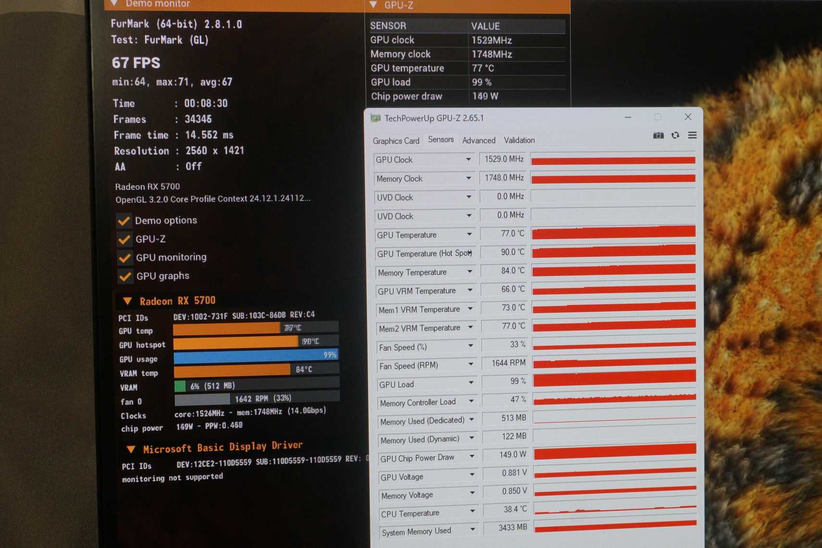Open the Validation tab

tap(519, 140)
